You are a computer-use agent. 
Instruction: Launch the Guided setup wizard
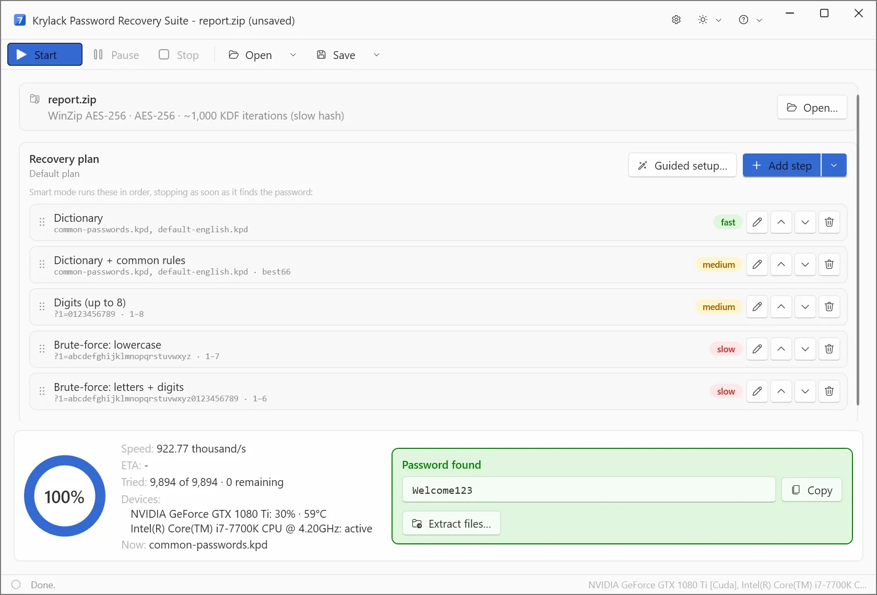682,165
